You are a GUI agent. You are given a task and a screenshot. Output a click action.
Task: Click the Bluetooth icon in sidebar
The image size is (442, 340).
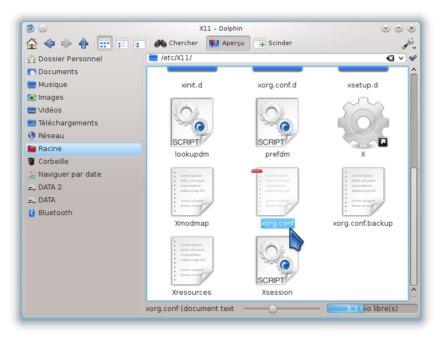(32, 213)
